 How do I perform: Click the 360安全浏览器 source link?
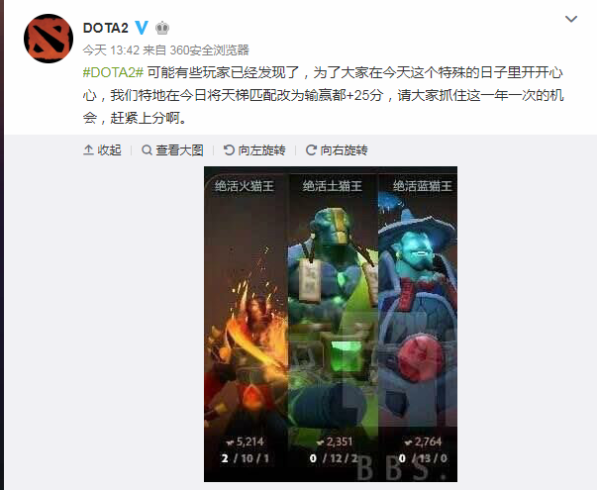(x=209, y=49)
